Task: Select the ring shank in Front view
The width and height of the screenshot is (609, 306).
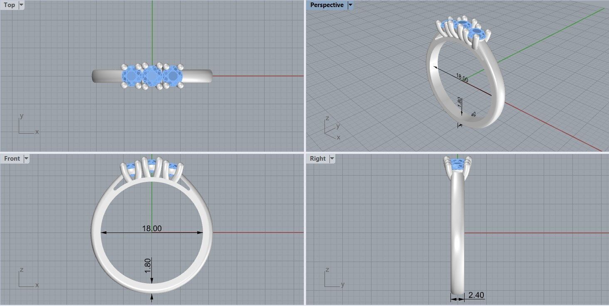Action: (96, 233)
